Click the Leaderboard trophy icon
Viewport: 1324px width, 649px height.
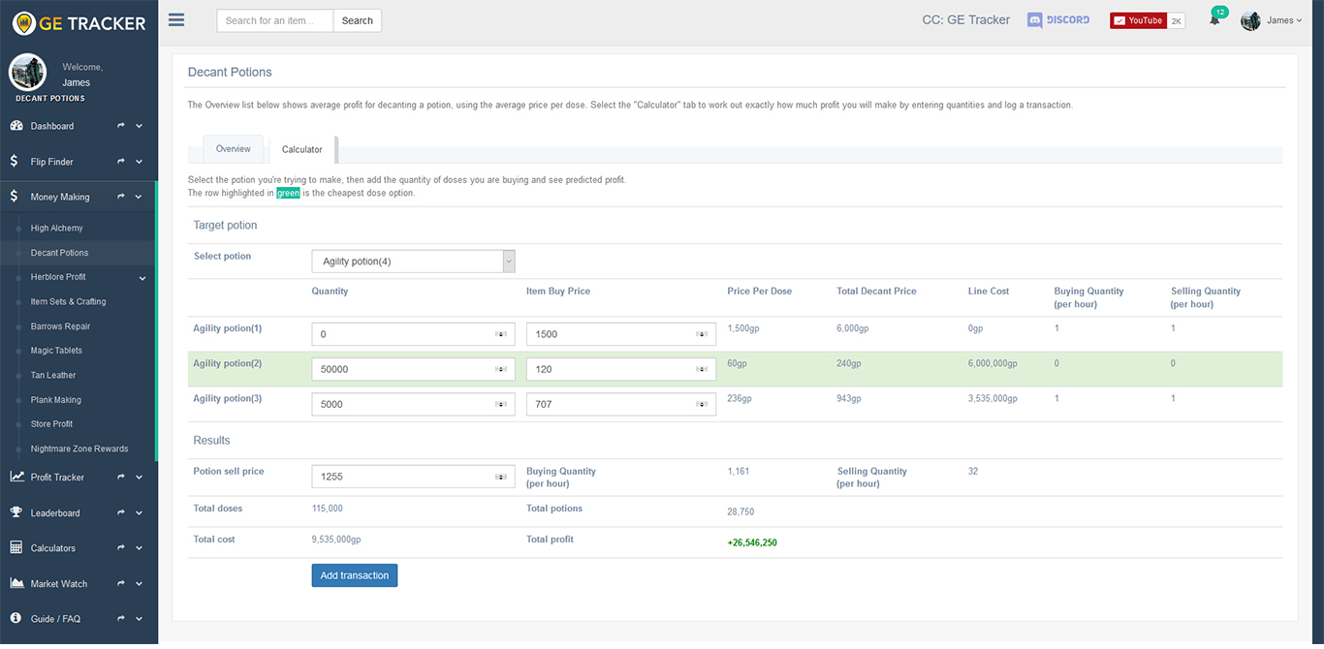(x=16, y=512)
